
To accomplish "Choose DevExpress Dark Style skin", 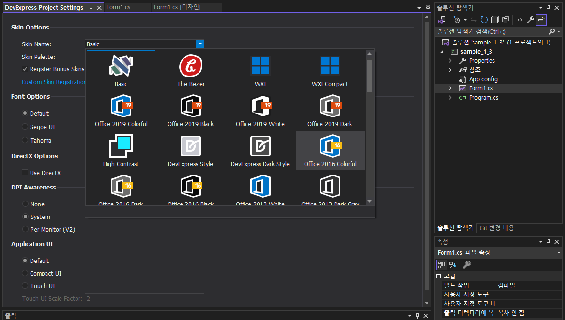I will (260, 150).
